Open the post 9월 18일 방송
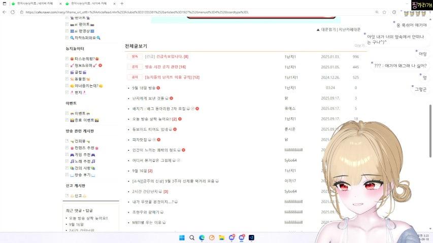 (144, 88)
